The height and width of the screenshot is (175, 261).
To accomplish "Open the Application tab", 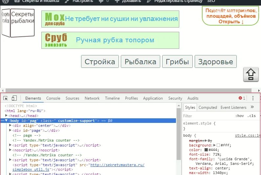I will click(x=153, y=98).
